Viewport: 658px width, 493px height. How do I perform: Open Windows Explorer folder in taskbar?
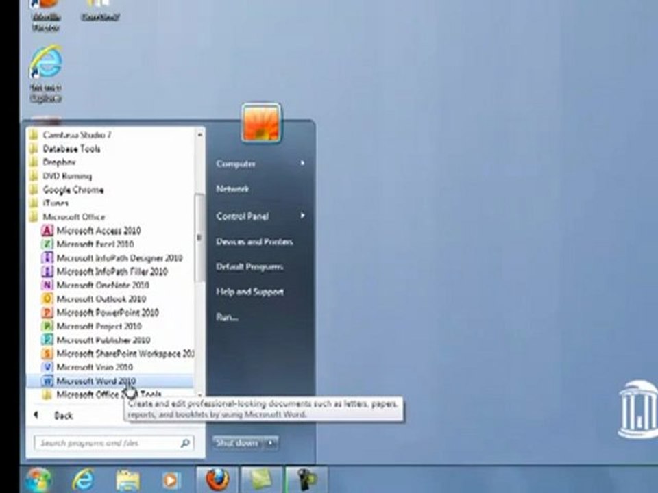click(128, 481)
